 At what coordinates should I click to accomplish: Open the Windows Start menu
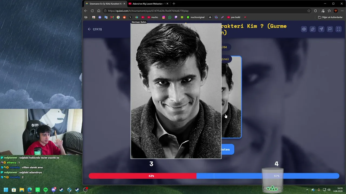click(6, 190)
